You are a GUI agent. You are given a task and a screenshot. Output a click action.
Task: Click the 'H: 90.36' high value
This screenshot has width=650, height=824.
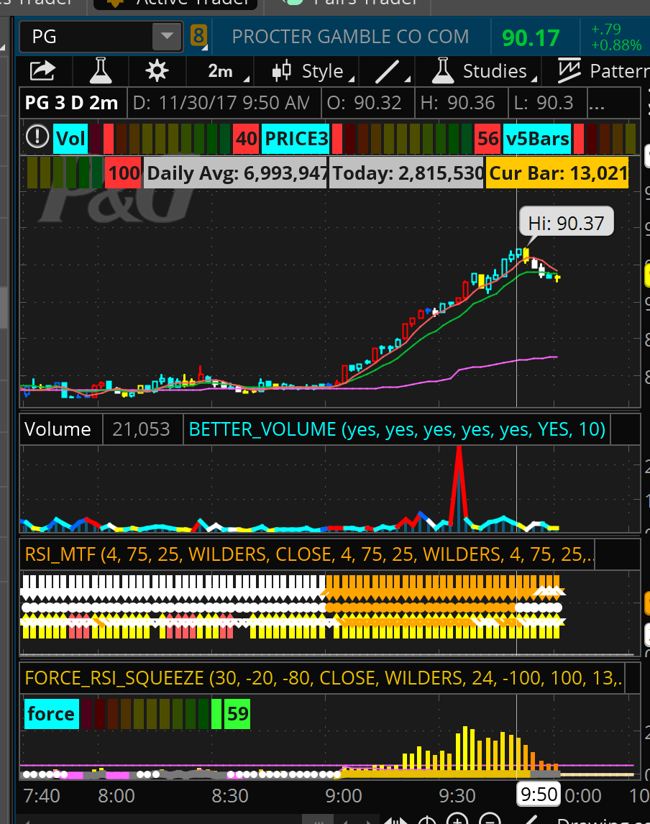click(x=458, y=103)
